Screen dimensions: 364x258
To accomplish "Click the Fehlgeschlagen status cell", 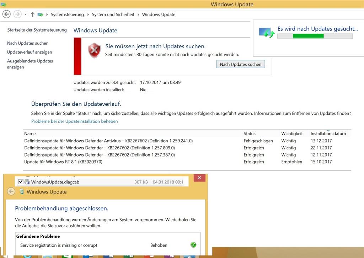I will [x=258, y=141].
